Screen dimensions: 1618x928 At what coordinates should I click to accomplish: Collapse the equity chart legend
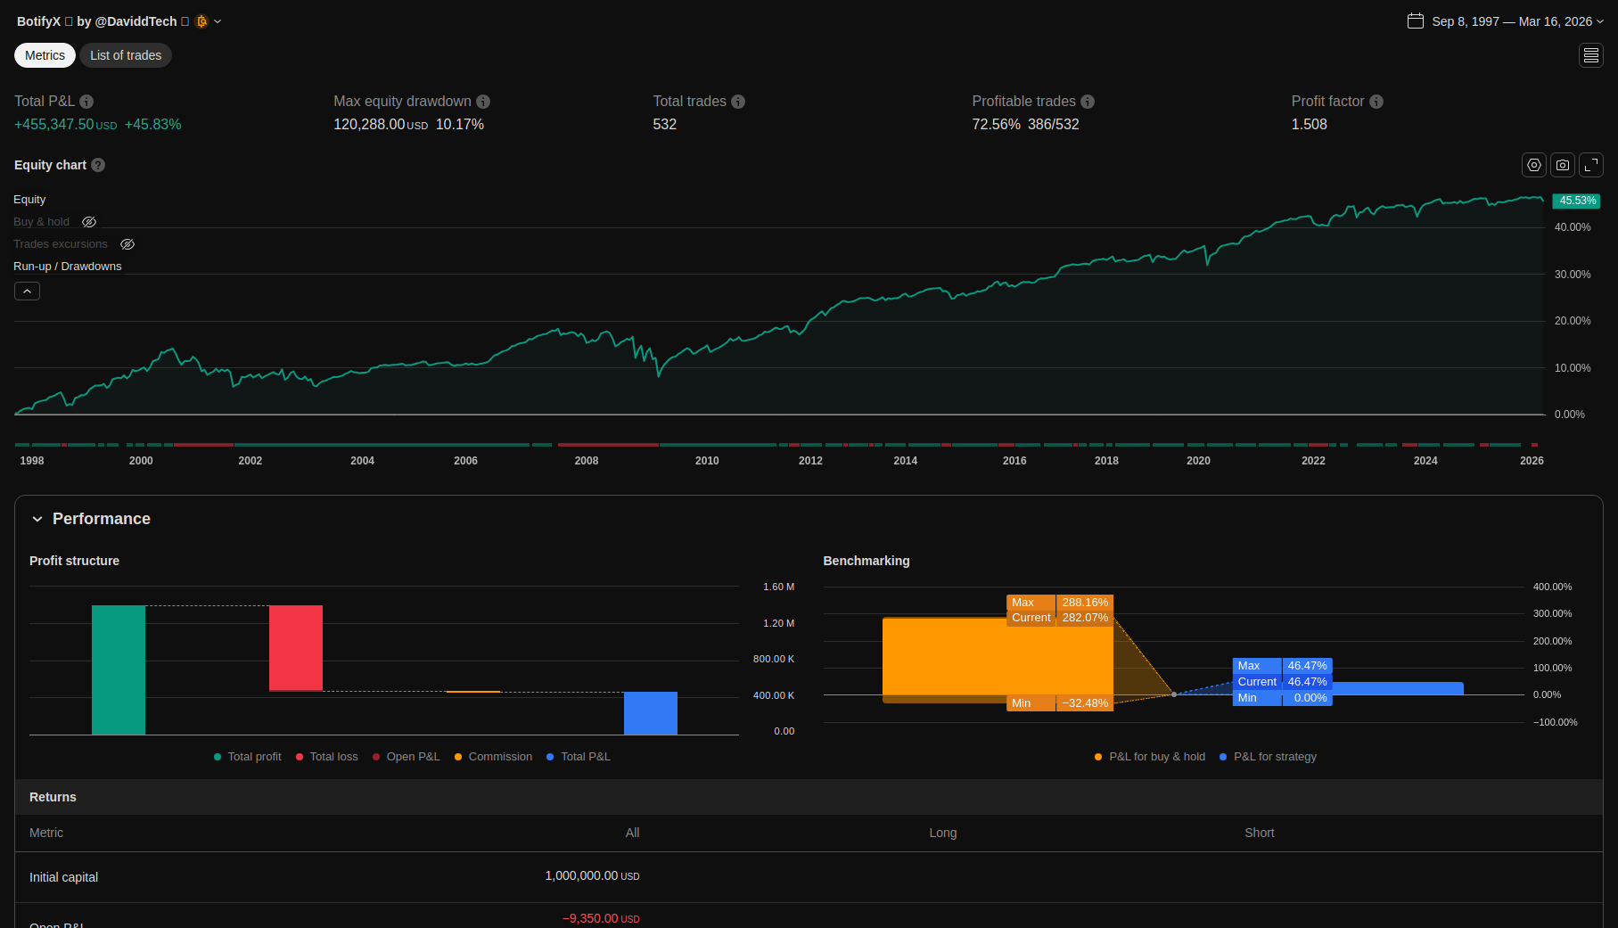[x=27, y=292]
